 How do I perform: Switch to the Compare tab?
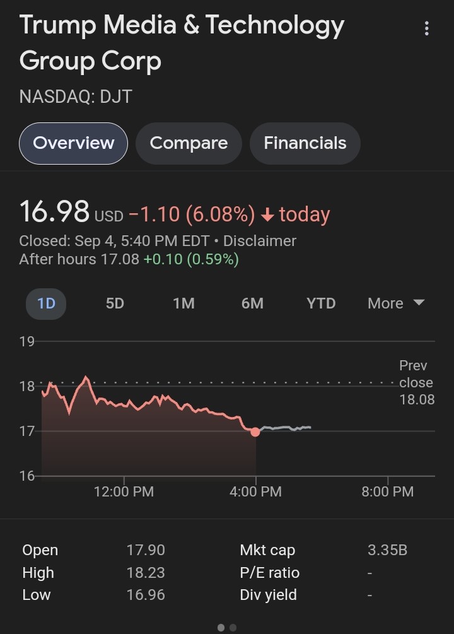point(189,143)
